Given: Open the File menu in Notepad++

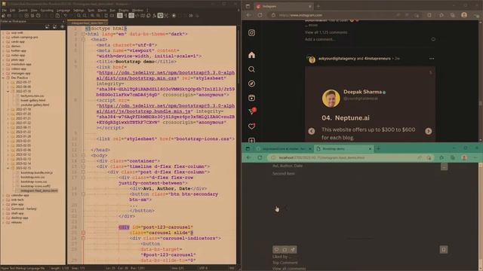Looking at the screenshot, I should click(5, 10).
